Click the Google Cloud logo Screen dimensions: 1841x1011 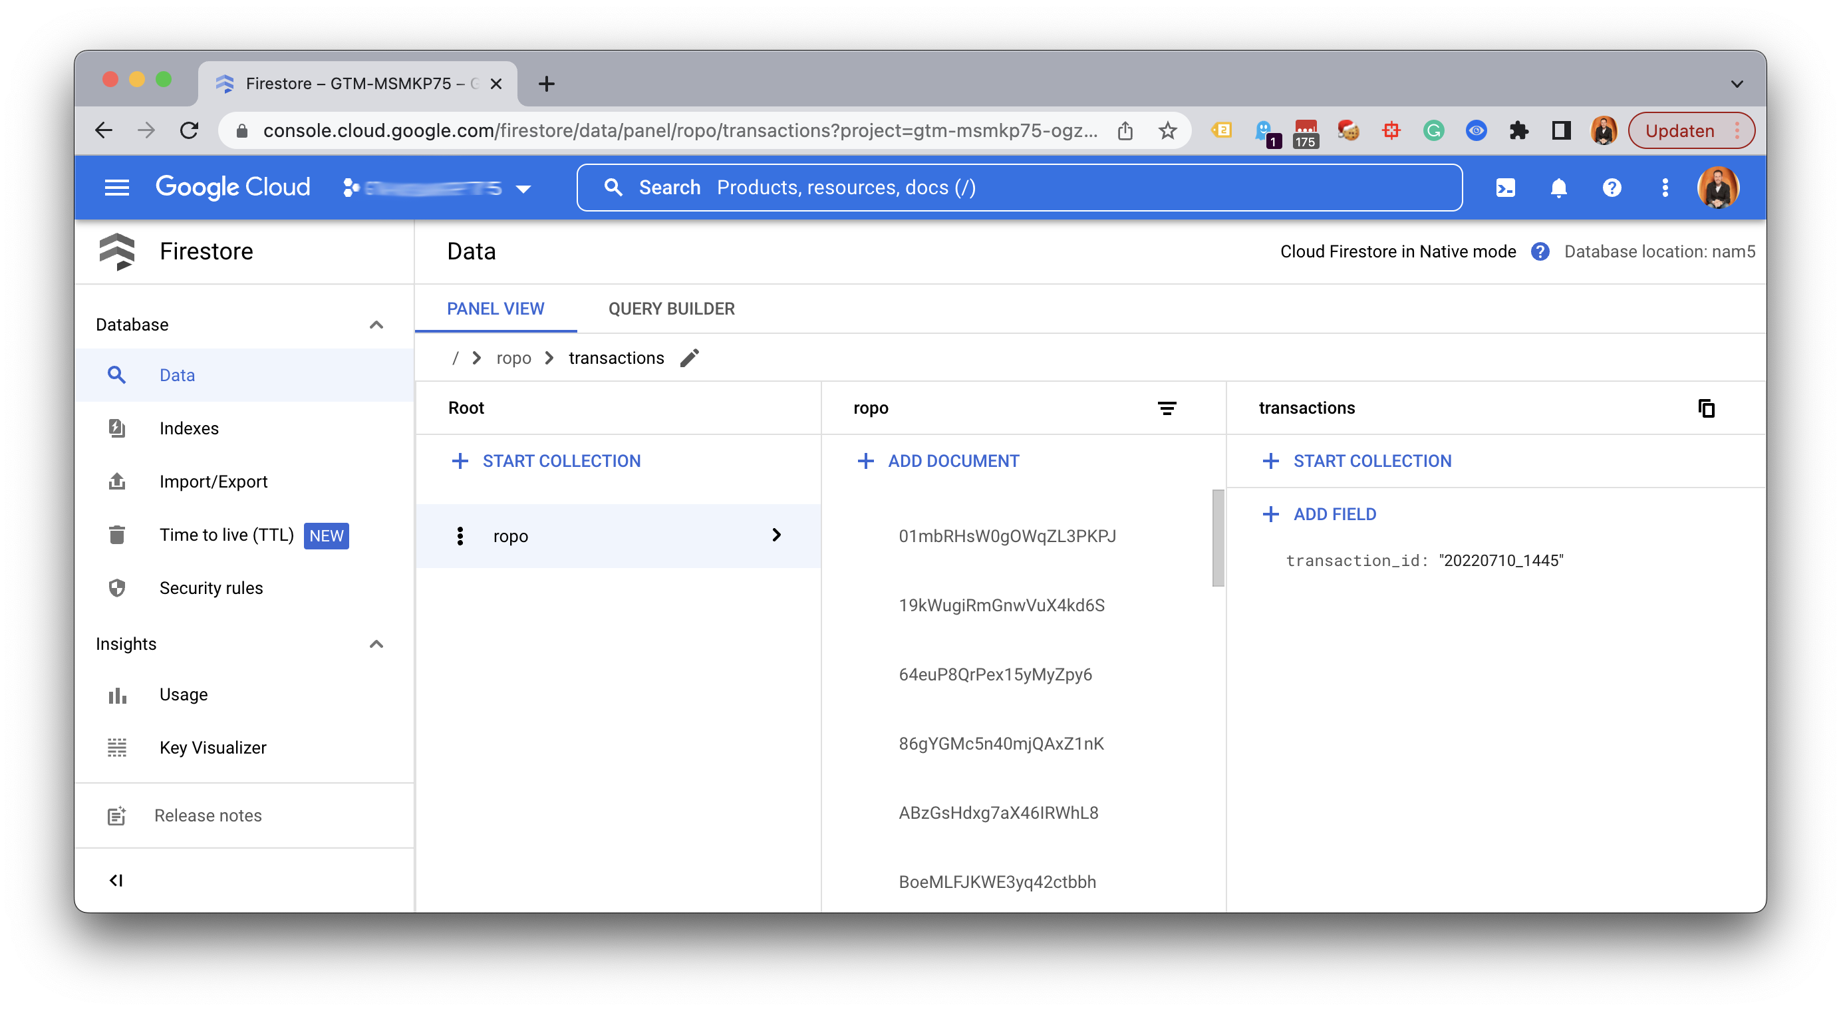pos(232,187)
